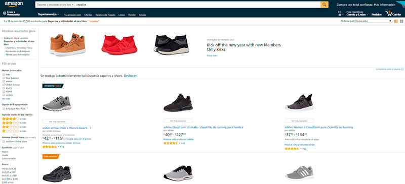Open the shopping cart icon

388,14
